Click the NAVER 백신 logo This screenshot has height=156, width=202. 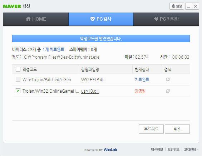click(x=16, y=6)
